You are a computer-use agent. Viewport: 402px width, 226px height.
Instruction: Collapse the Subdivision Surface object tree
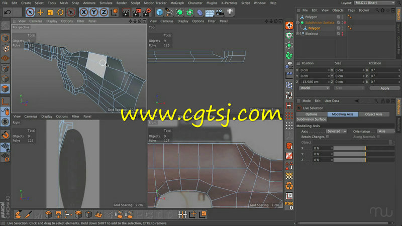click(297, 23)
